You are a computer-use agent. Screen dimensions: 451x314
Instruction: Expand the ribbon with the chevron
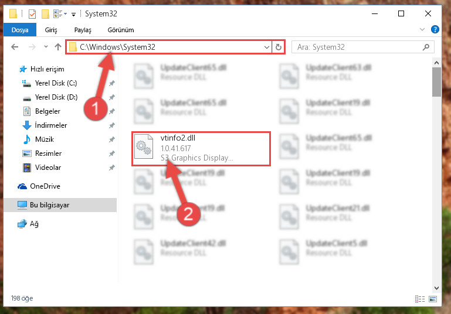pos(422,29)
